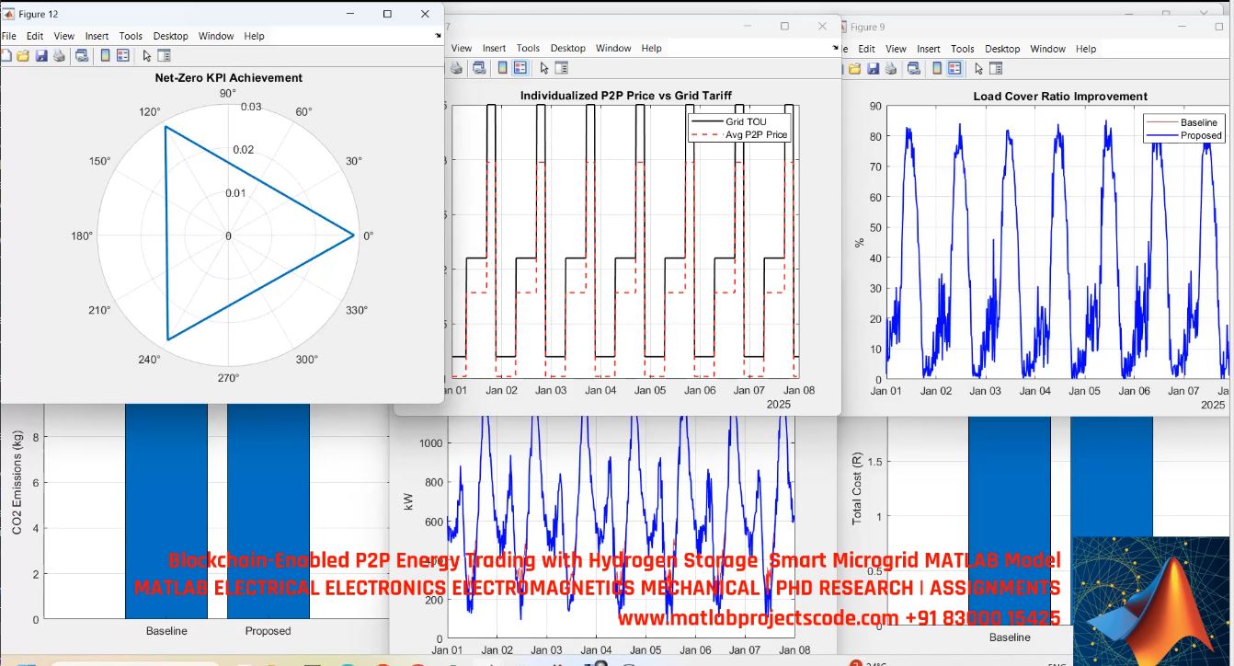Open Plot Tools from Figure 12 toolbar

point(166,55)
